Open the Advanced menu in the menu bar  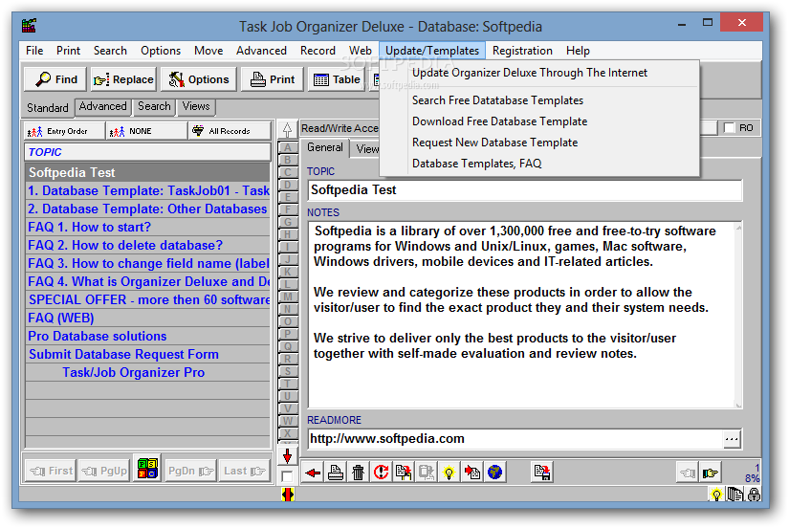tap(261, 51)
